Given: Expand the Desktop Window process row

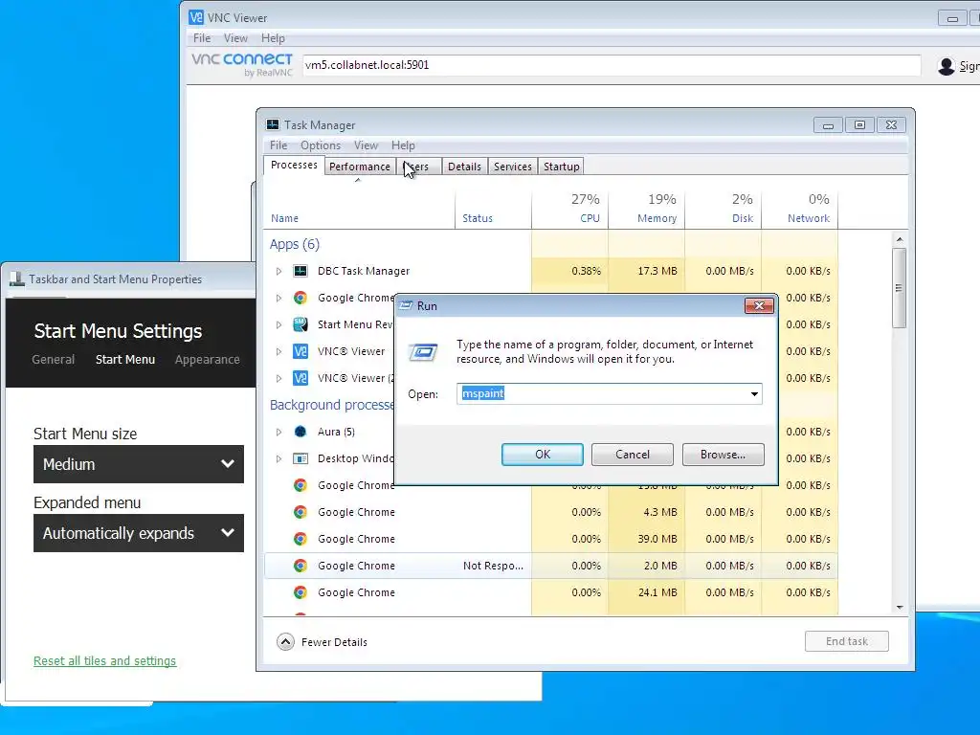Looking at the screenshot, I should pyautogui.click(x=278, y=458).
